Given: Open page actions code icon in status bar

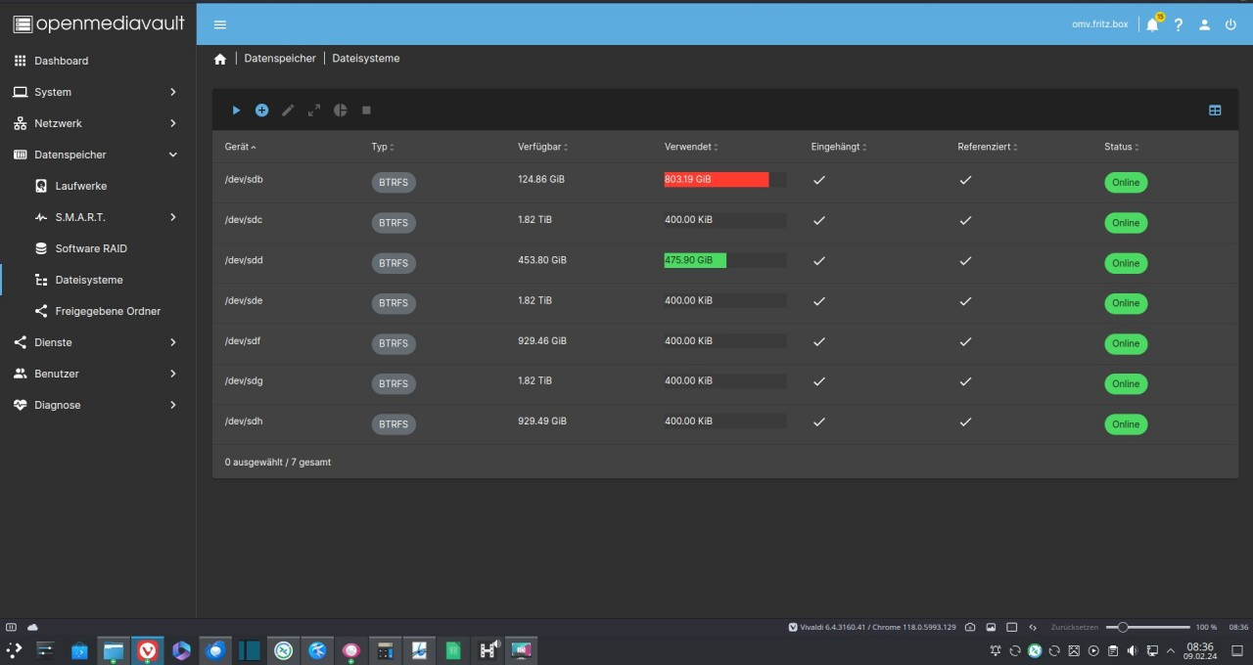Looking at the screenshot, I should pos(1033,627).
